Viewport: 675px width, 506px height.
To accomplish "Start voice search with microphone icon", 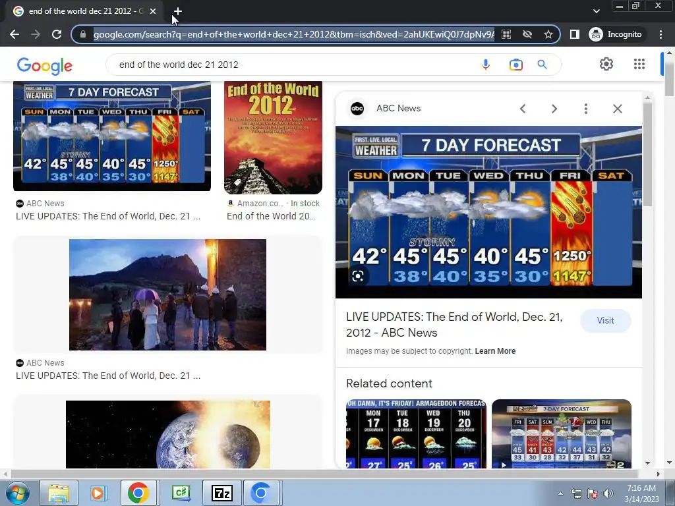I will [x=486, y=65].
